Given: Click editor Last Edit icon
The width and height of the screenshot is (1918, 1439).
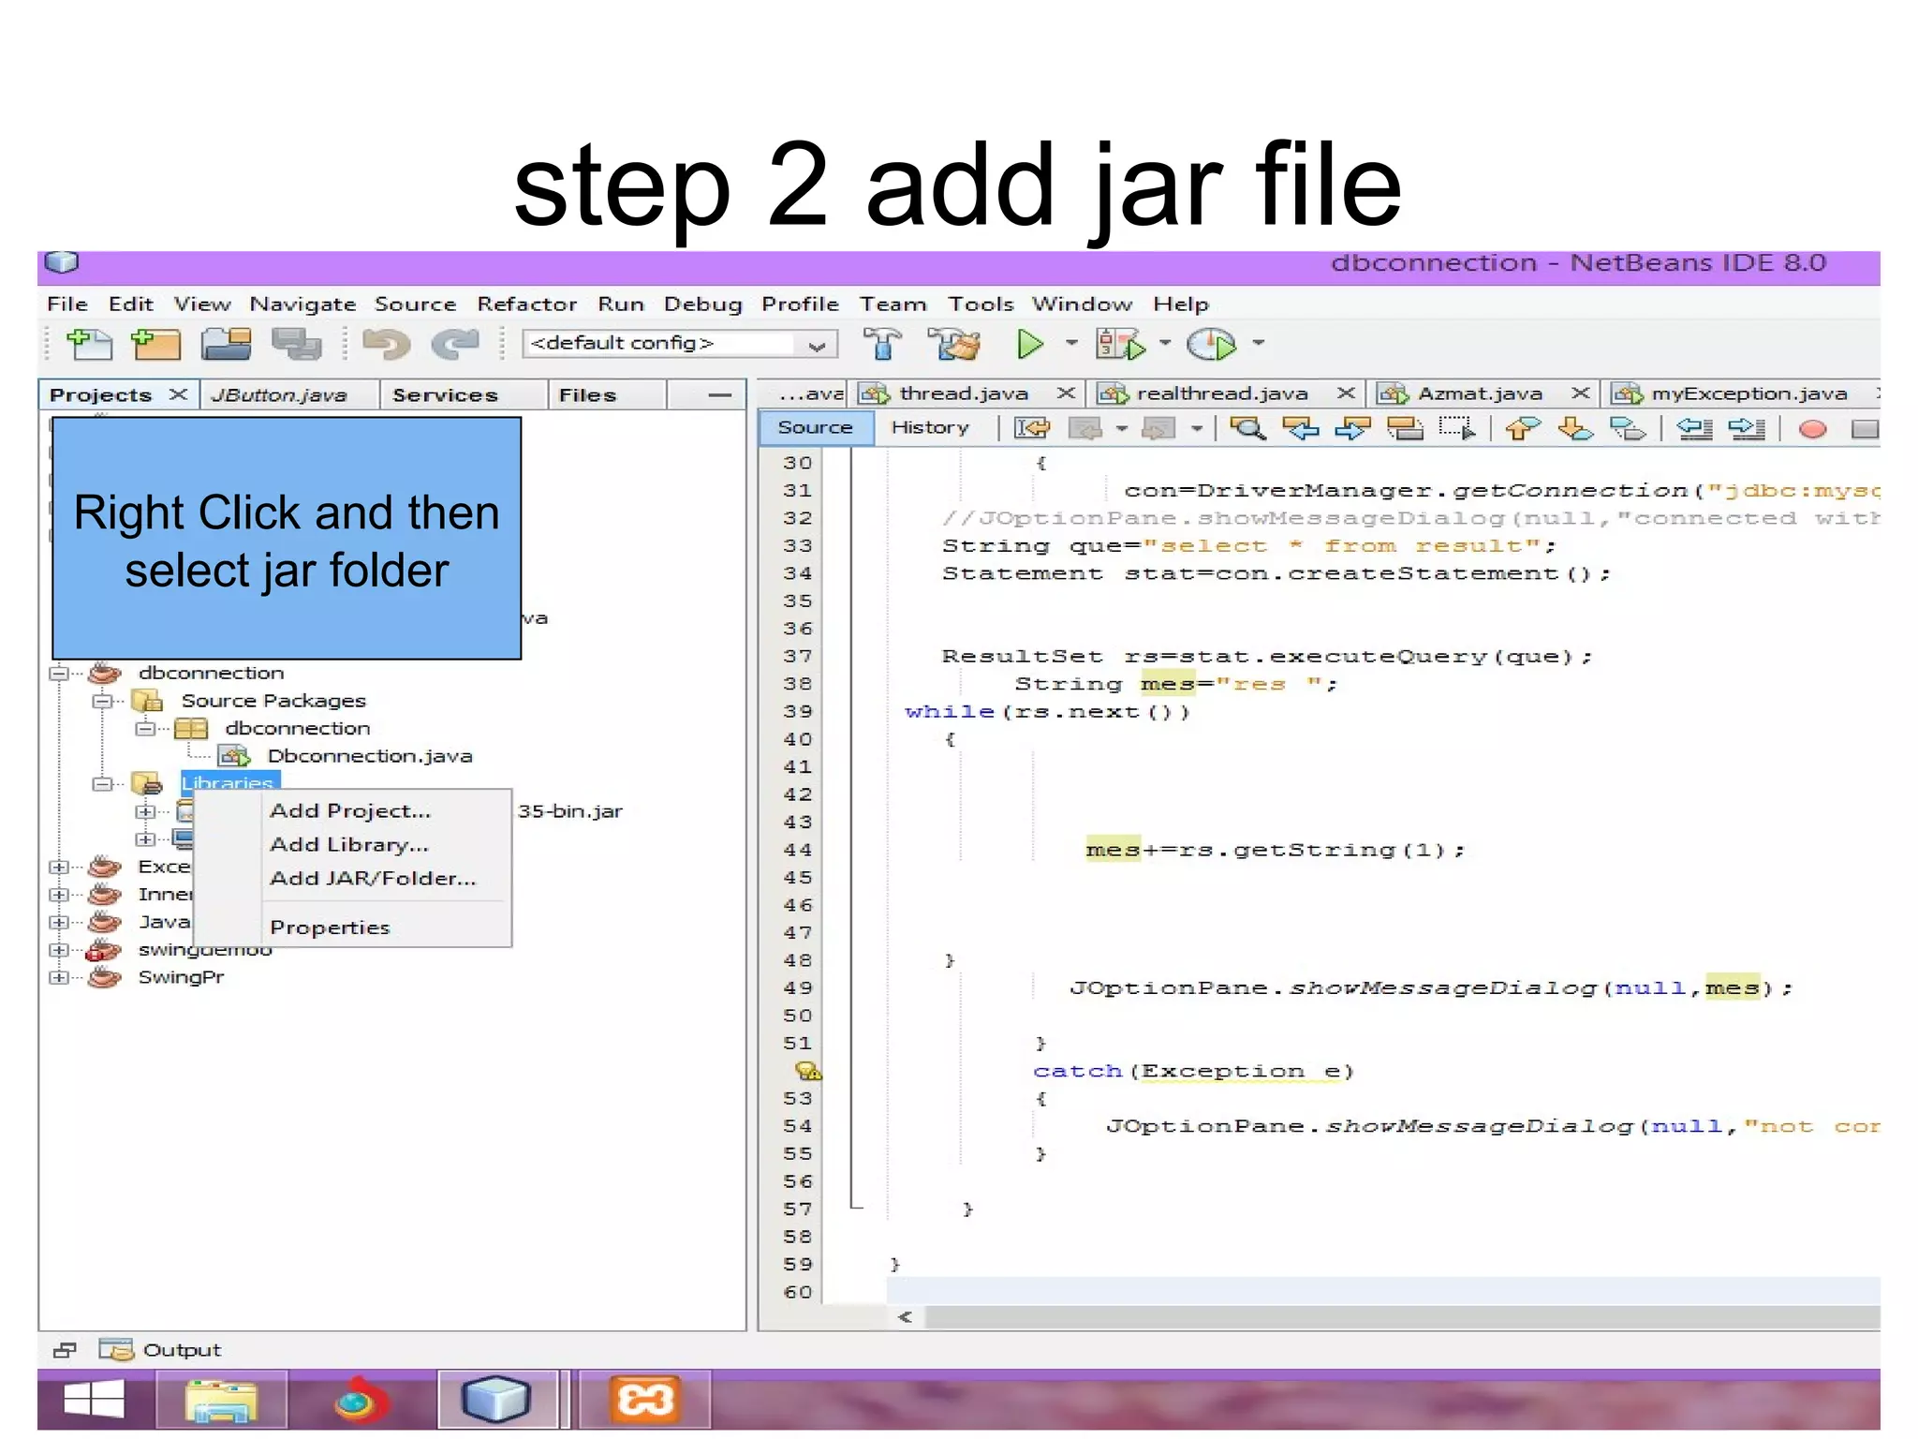Looking at the screenshot, I should click(x=1033, y=429).
